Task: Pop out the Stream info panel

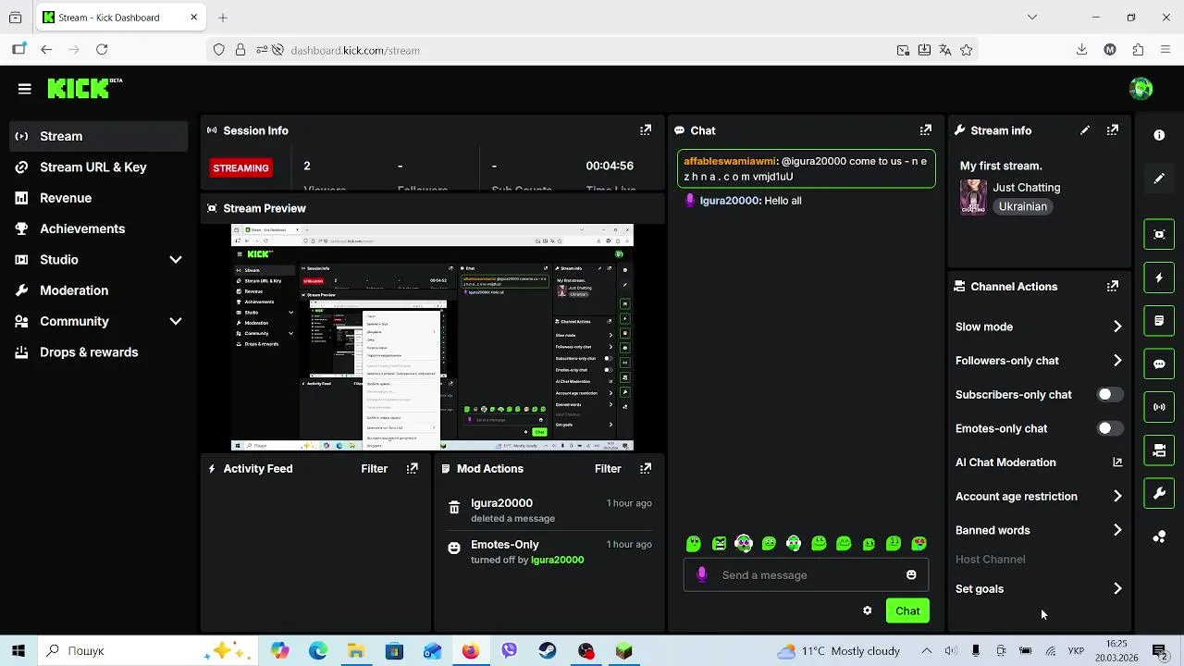Action: [1113, 130]
